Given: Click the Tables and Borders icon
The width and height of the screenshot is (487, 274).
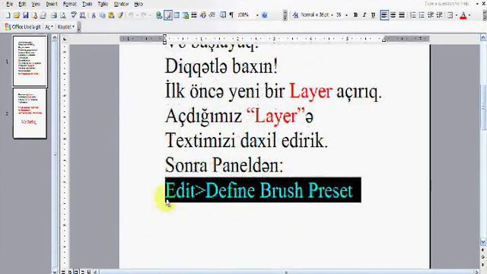Looking at the screenshot, I should (168, 15).
